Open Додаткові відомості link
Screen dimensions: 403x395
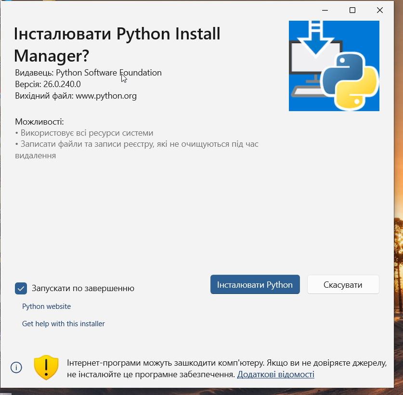(275, 374)
